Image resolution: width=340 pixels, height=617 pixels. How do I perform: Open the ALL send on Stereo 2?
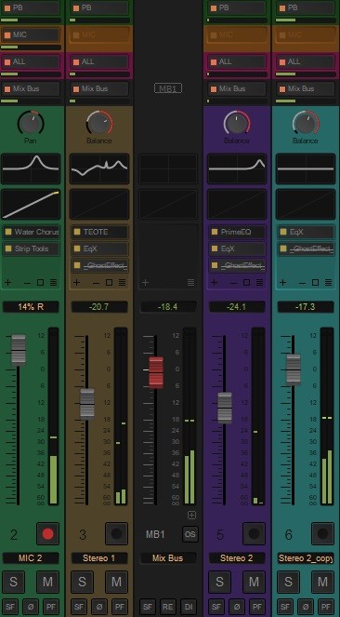tap(237, 61)
